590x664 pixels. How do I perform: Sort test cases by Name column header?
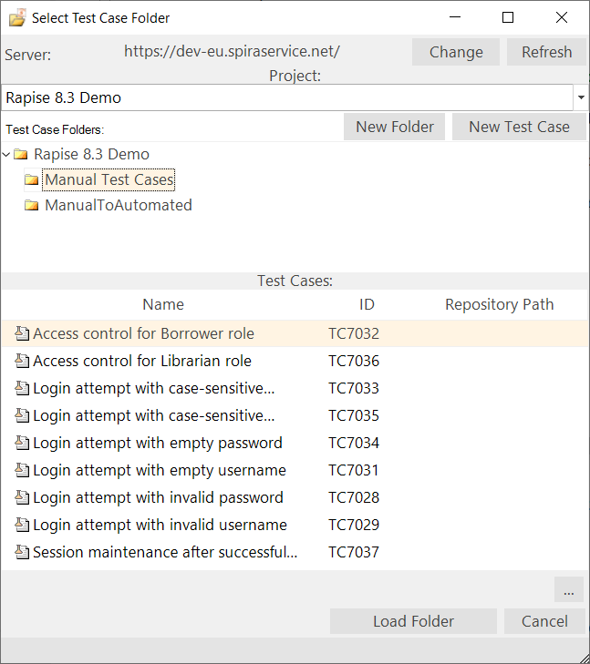tap(163, 304)
